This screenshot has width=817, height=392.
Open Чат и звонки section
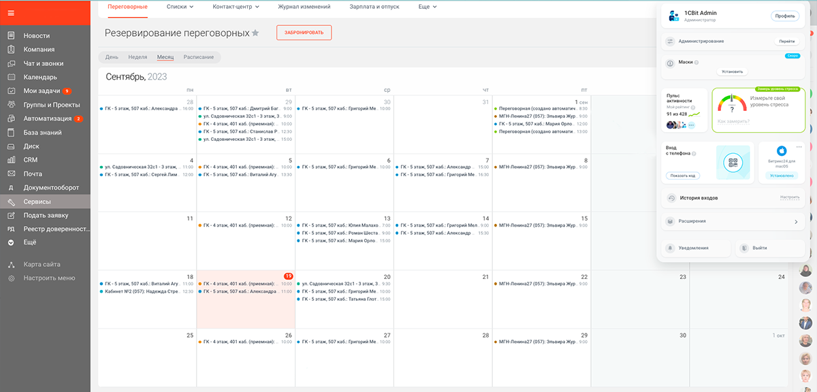[x=45, y=63]
